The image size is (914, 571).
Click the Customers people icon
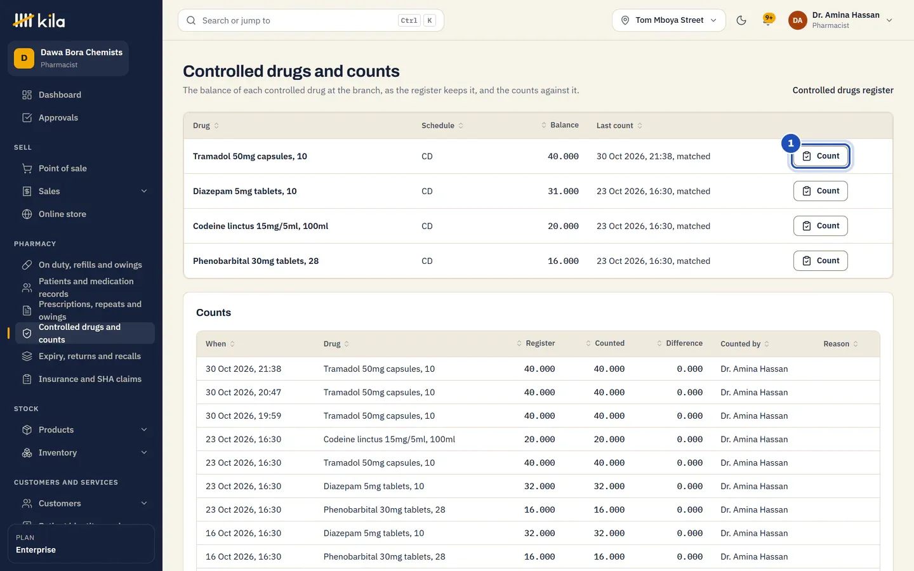point(27,503)
